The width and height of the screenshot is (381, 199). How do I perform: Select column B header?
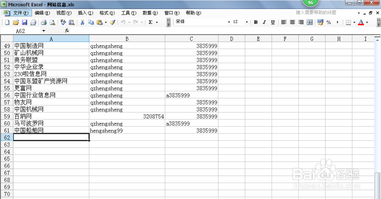click(x=127, y=38)
